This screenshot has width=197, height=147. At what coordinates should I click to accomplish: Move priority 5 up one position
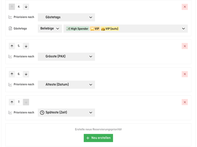click(x=12, y=46)
